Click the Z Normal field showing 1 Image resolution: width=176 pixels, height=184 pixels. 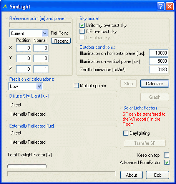[41, 69]
